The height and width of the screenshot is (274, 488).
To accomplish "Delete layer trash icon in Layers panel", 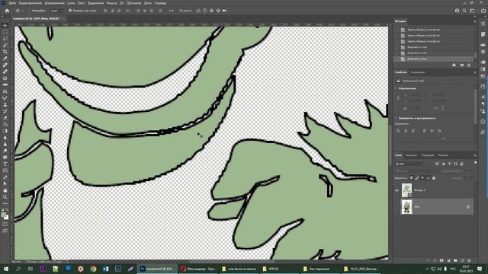I will click(x=469, y=260).
